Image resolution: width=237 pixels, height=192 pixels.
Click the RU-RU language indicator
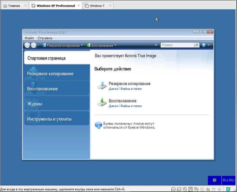pyautogui.click(x=228, y=180)
